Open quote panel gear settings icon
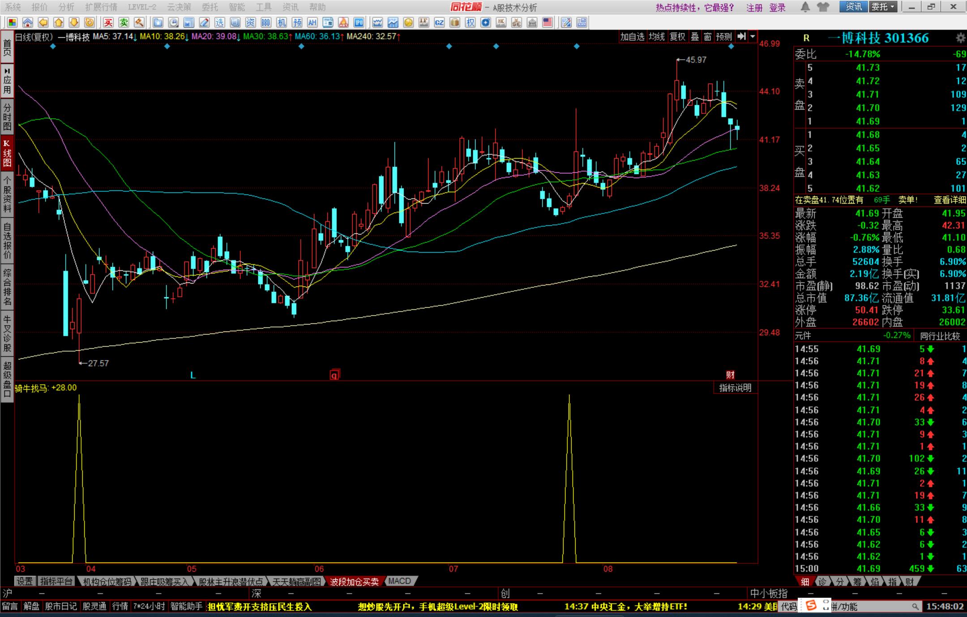967x617 pixels. coord(960,38)
